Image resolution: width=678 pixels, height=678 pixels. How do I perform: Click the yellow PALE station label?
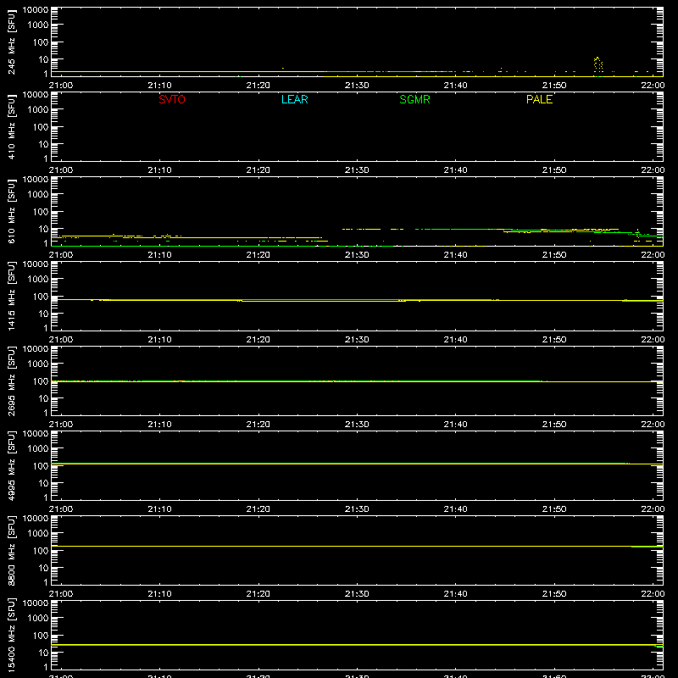coord(539,99)
